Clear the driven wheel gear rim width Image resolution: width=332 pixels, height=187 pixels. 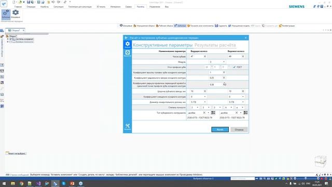(x=243, y=91)
